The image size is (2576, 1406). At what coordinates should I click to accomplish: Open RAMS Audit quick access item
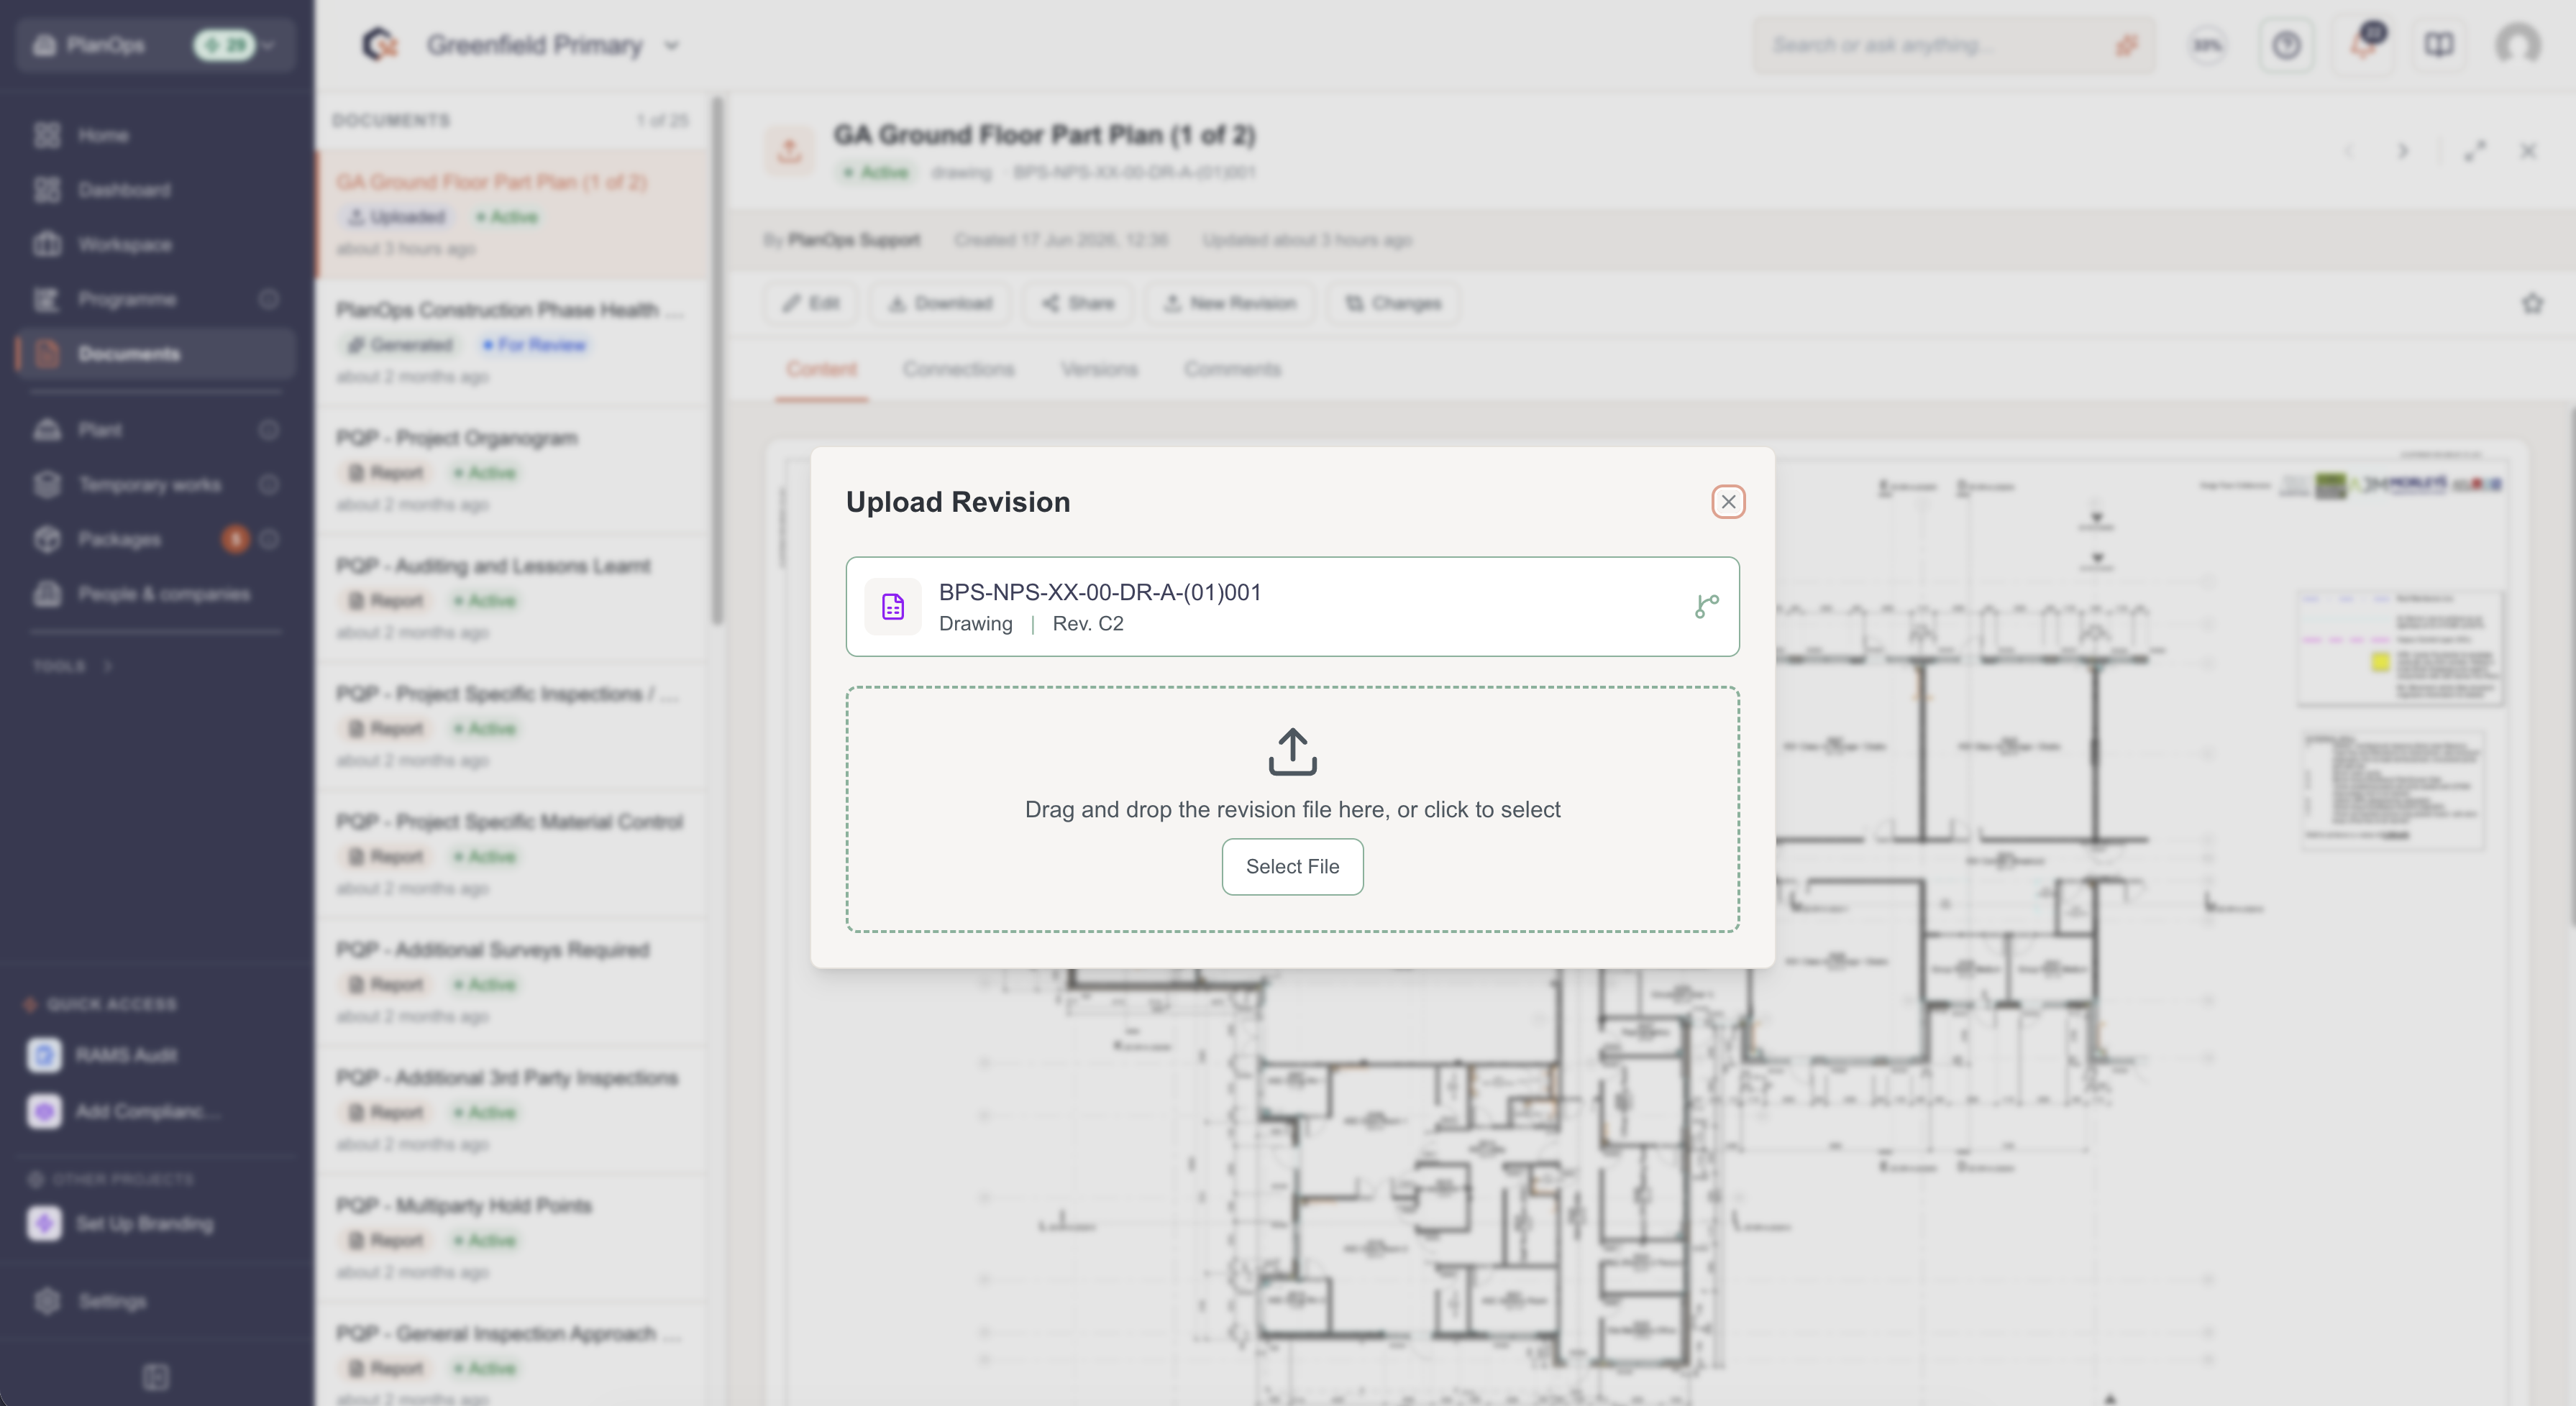click(x=155, y=1055)
